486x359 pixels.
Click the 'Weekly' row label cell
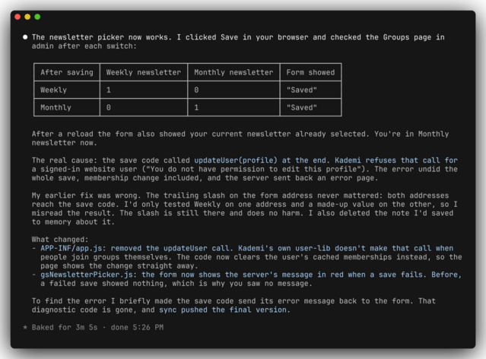tap(67, 90)
